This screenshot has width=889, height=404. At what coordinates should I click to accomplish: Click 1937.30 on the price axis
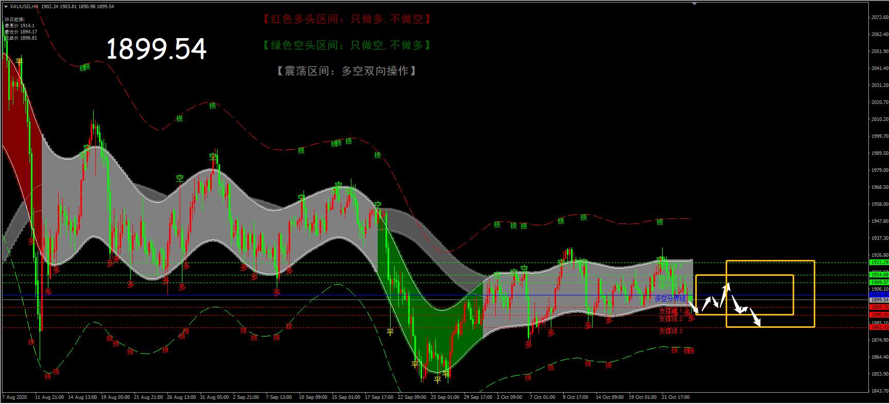(x=879, y=238)
